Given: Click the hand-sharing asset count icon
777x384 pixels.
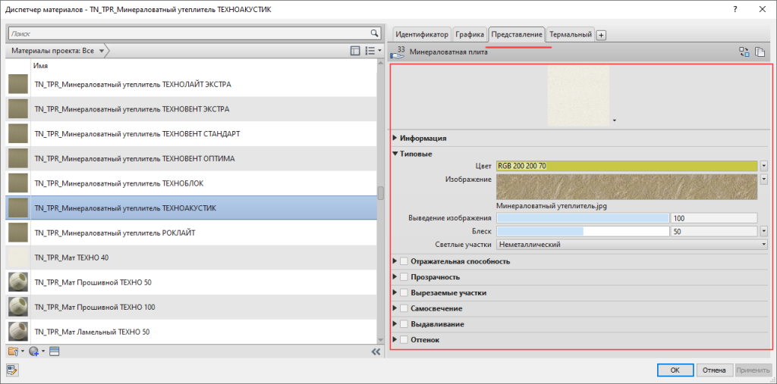Looking at the screenshot, I should (398, 52).
